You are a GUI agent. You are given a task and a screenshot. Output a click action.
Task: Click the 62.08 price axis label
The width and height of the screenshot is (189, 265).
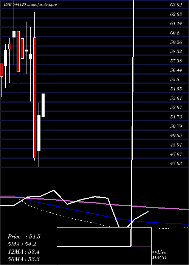click(x=176, y=14)
